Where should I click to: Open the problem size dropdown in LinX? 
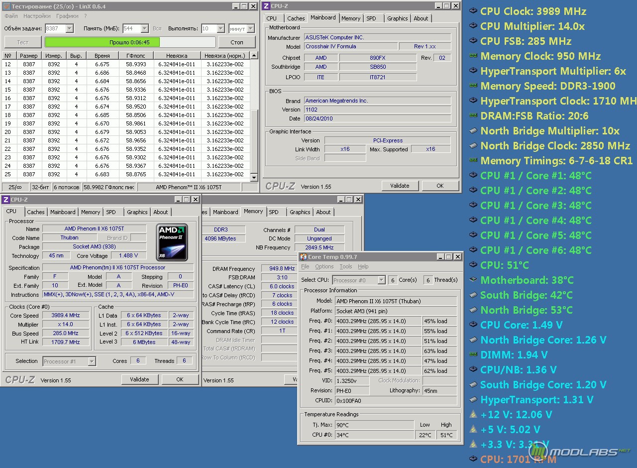69,29
